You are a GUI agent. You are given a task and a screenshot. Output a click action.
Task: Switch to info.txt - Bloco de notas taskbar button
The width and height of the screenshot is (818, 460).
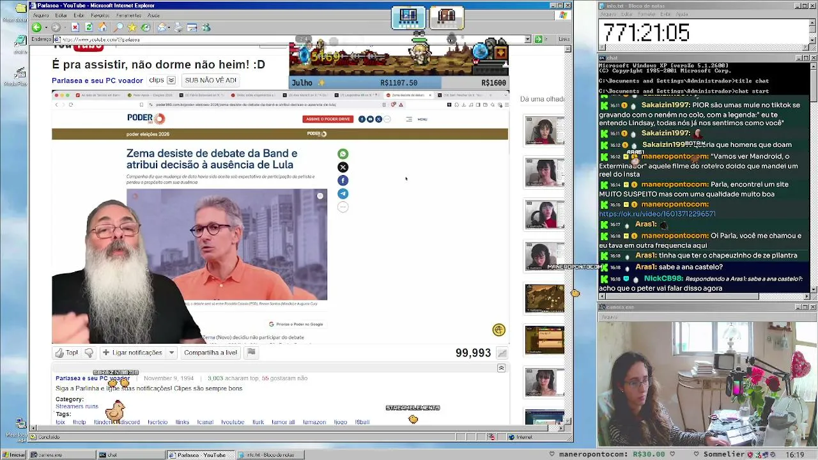270,455
